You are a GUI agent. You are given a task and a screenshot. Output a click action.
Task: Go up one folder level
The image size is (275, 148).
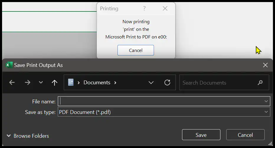point(55,83)
